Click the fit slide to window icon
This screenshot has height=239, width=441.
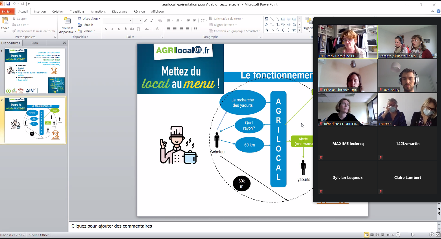438,235
